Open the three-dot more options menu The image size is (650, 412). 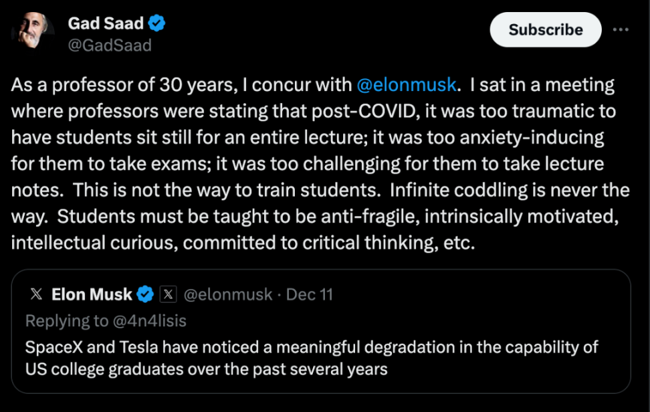click(621, 29)
